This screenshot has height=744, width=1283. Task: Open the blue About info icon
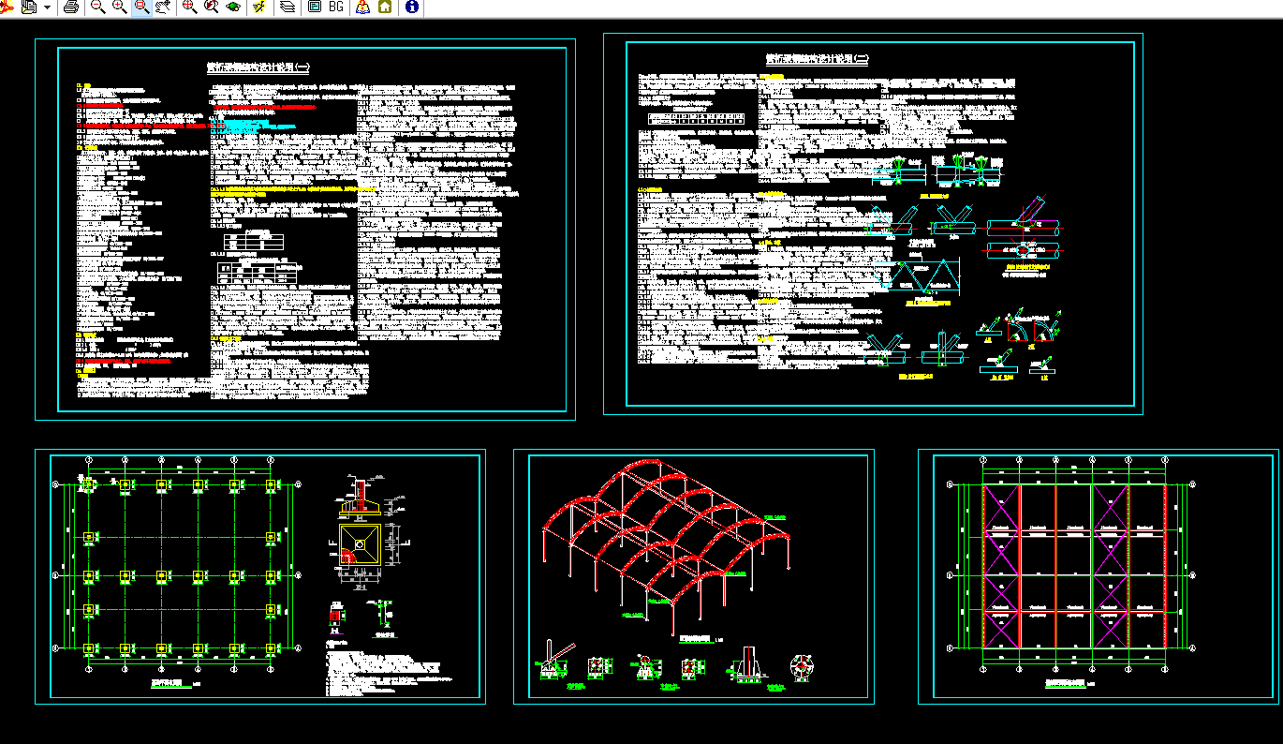coord(412,7)
